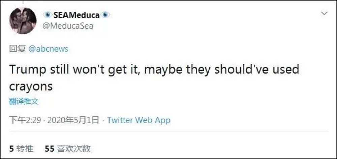
Task: Open the SEAMeduca display name link
Action: tap(76, 15)
